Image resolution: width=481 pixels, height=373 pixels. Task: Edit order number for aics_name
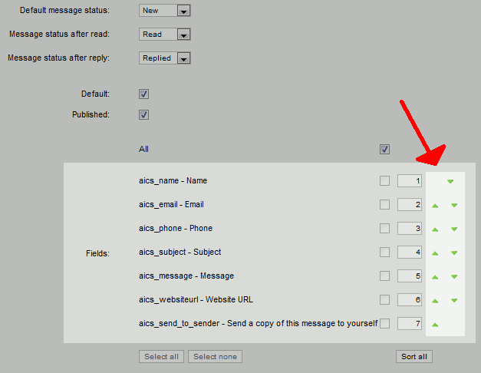(410, 181)
